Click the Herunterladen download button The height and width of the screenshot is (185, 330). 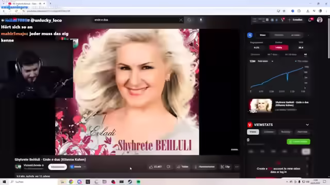[204, 166]
